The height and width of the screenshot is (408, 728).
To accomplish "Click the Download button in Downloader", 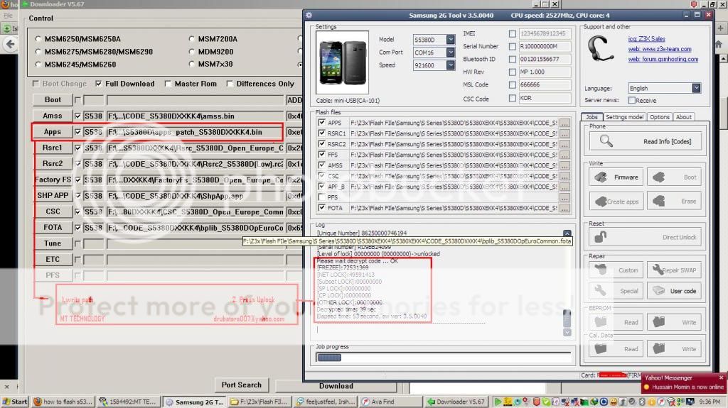I will coord(336,386).
